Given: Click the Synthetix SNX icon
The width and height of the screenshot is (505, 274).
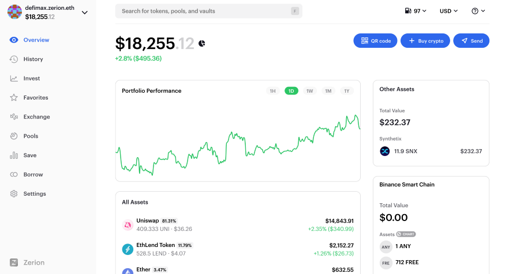Looking at the screenshot, I should pos(385,151).
